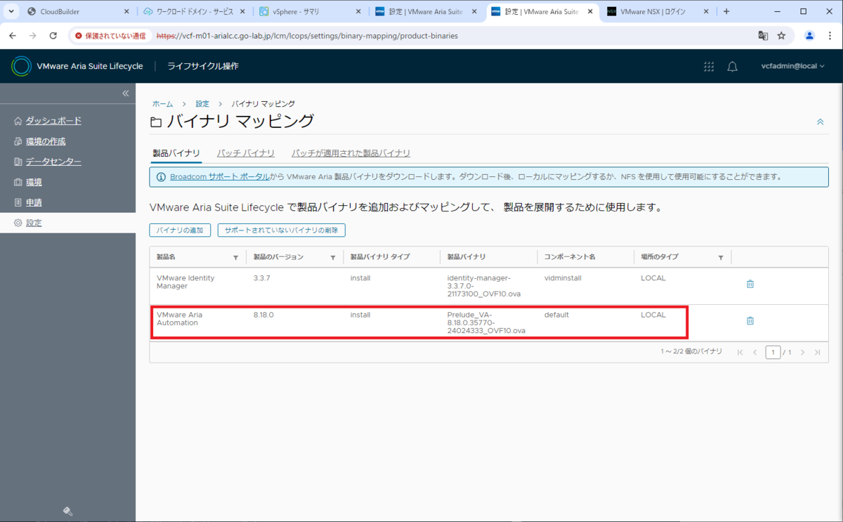843x522 pixels.
Task: Open the Broadcom サポート ポータル link
Action: click(x=220, y=177)
